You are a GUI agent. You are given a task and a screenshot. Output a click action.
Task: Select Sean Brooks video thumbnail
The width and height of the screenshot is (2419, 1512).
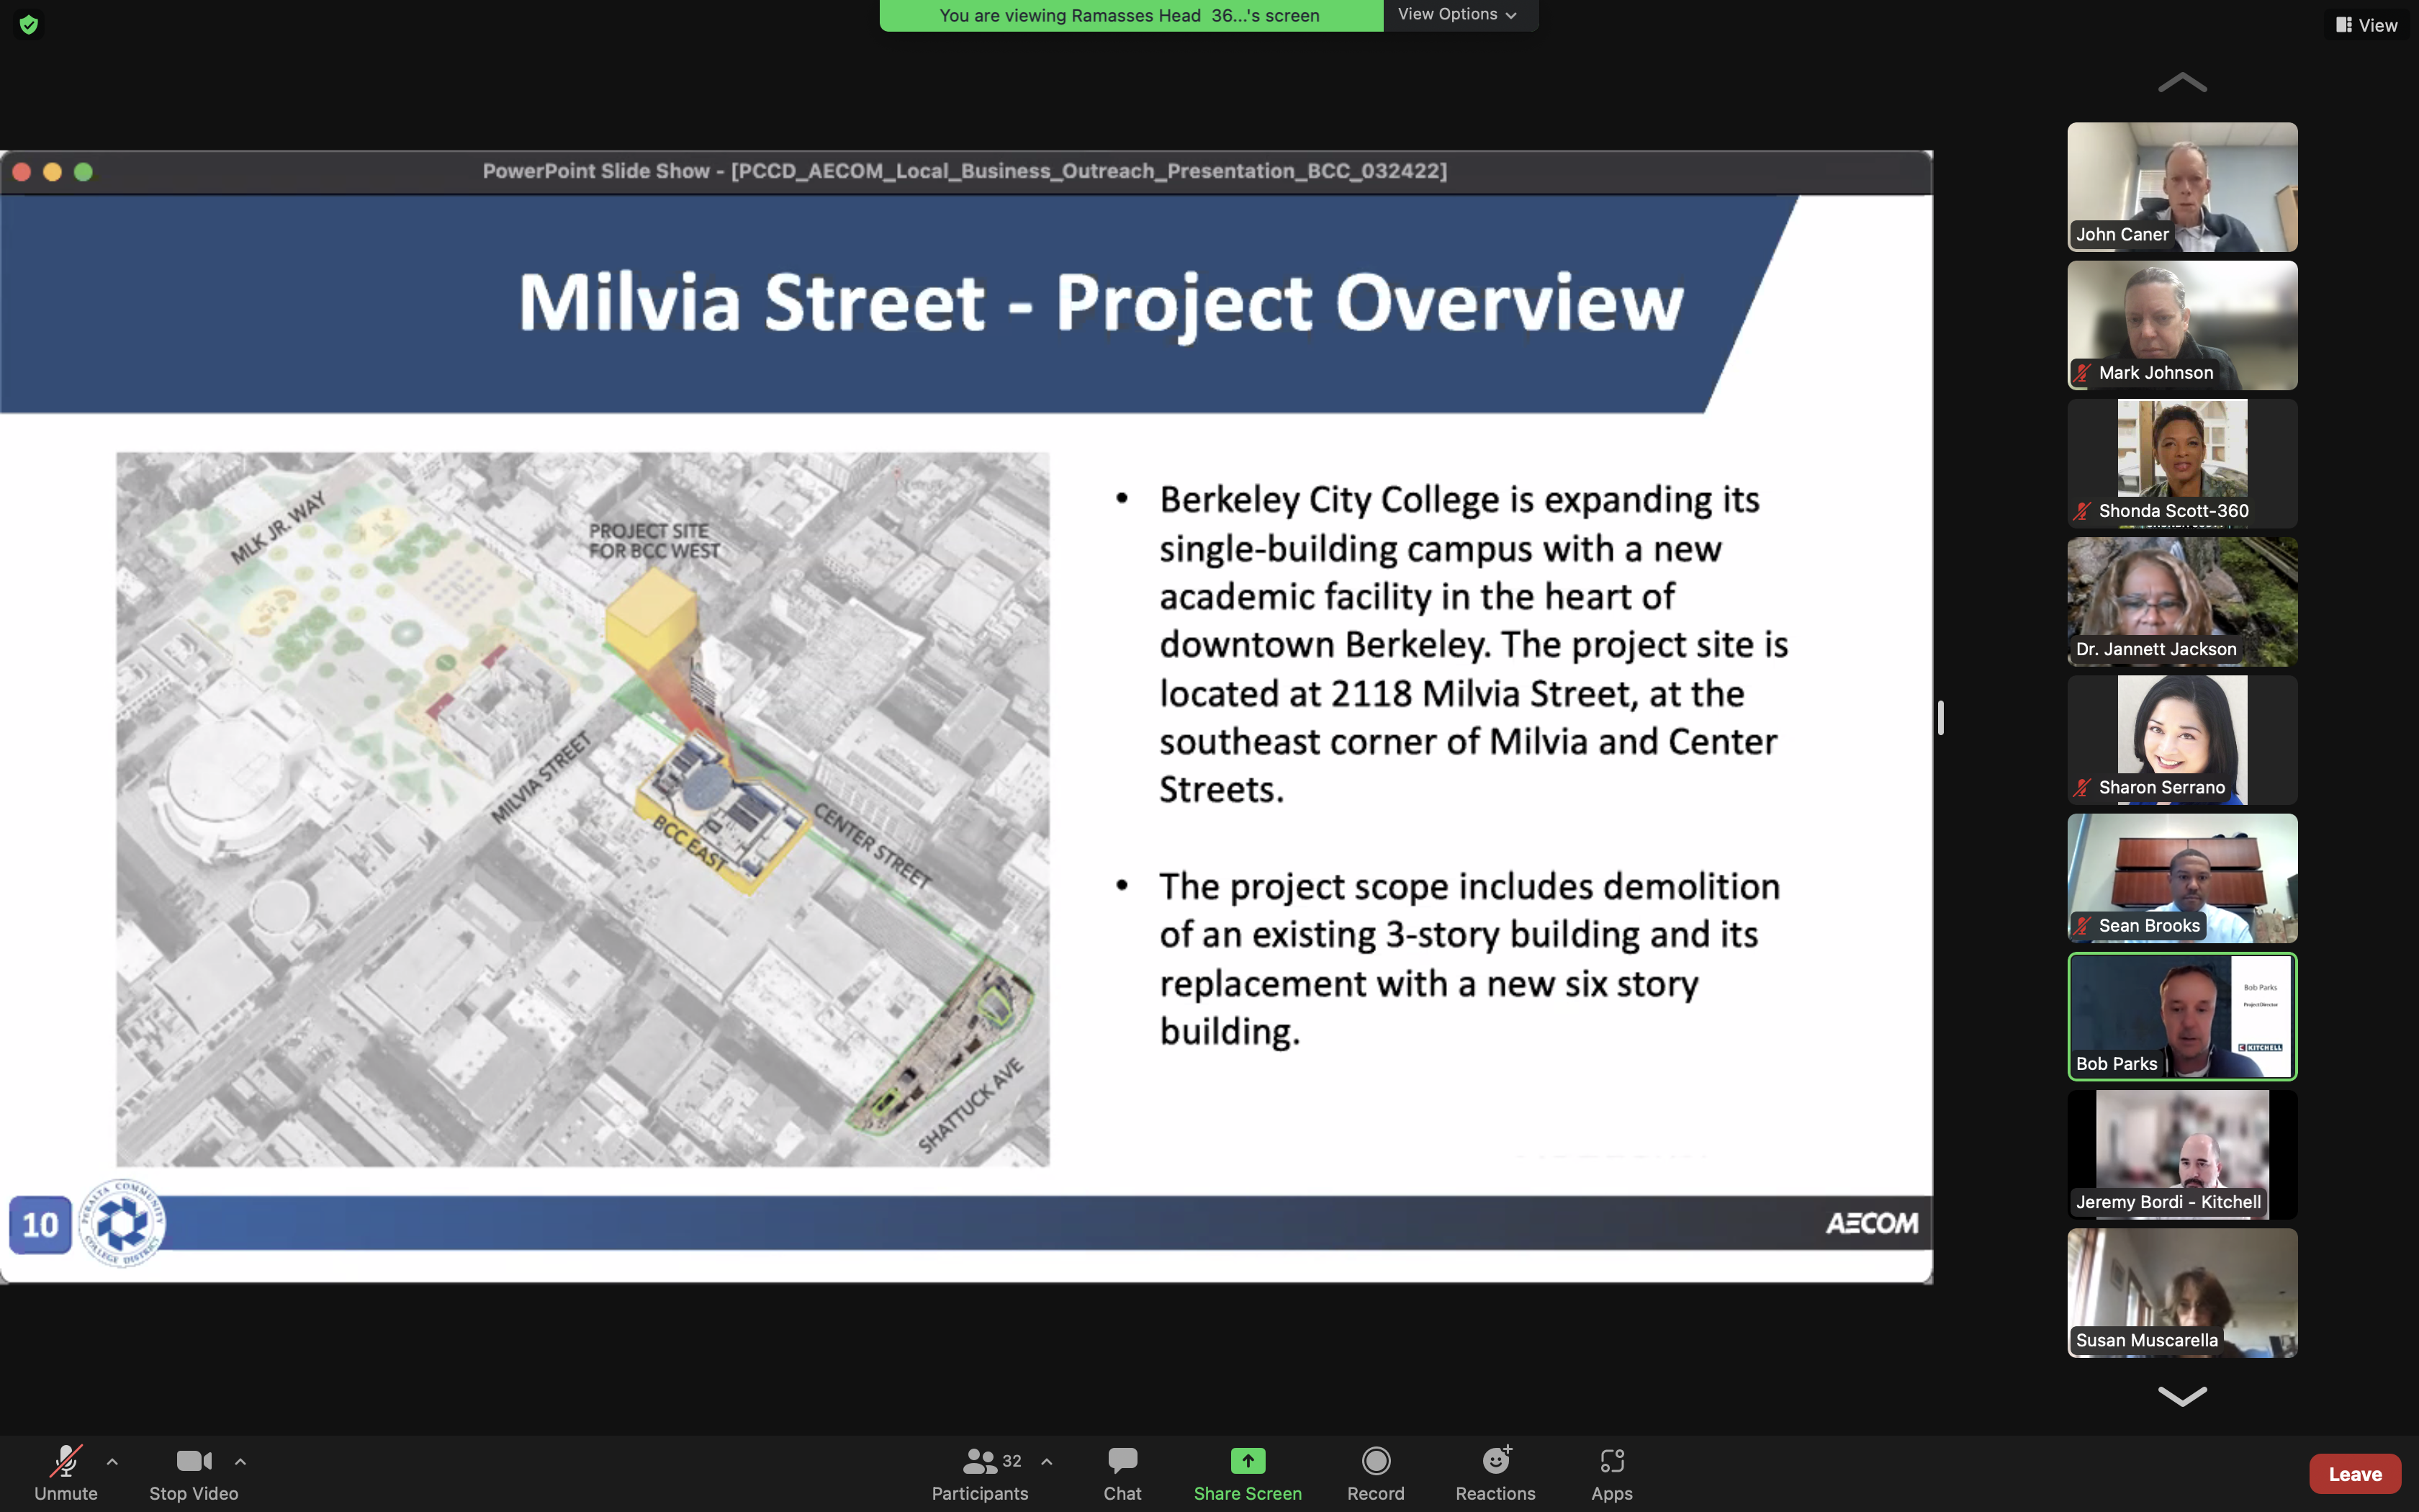[2182, 878]
